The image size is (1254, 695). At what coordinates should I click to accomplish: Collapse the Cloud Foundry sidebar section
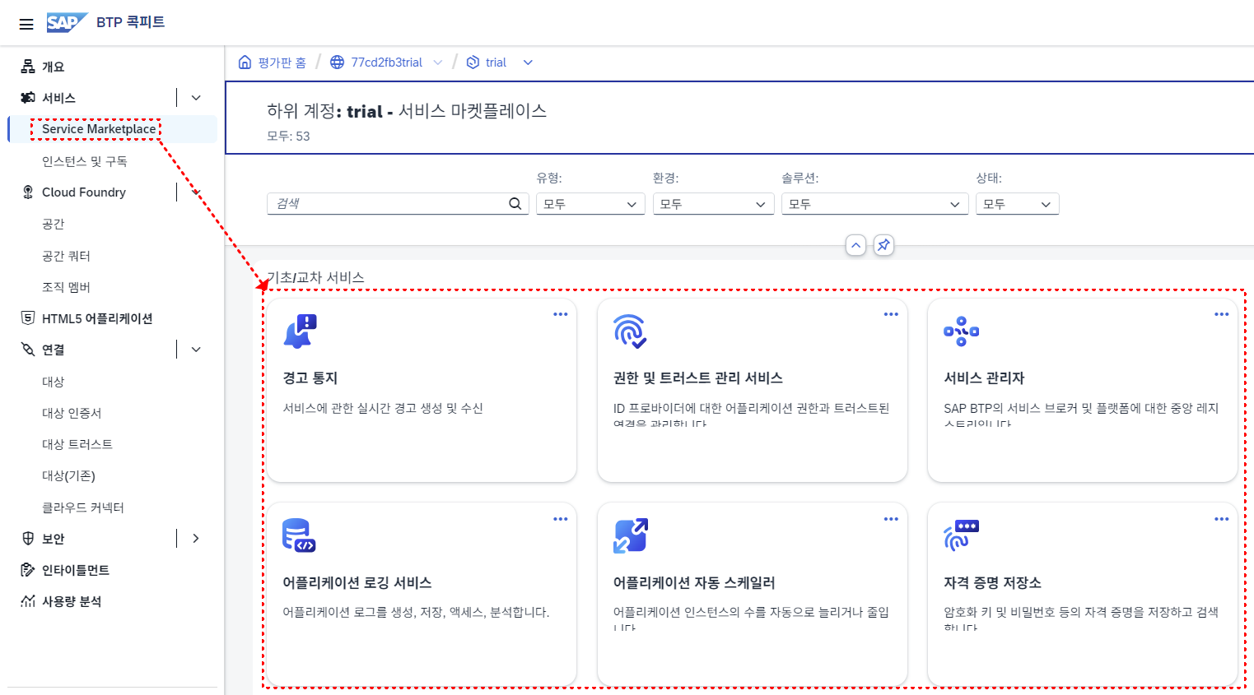196,192
